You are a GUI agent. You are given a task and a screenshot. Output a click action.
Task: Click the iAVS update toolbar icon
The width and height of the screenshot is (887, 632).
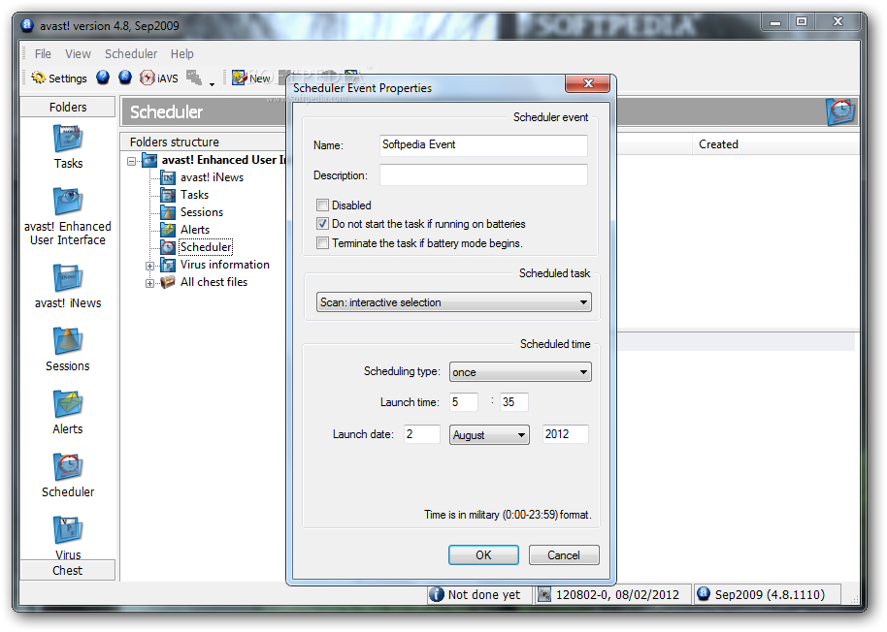pos(159,78)
